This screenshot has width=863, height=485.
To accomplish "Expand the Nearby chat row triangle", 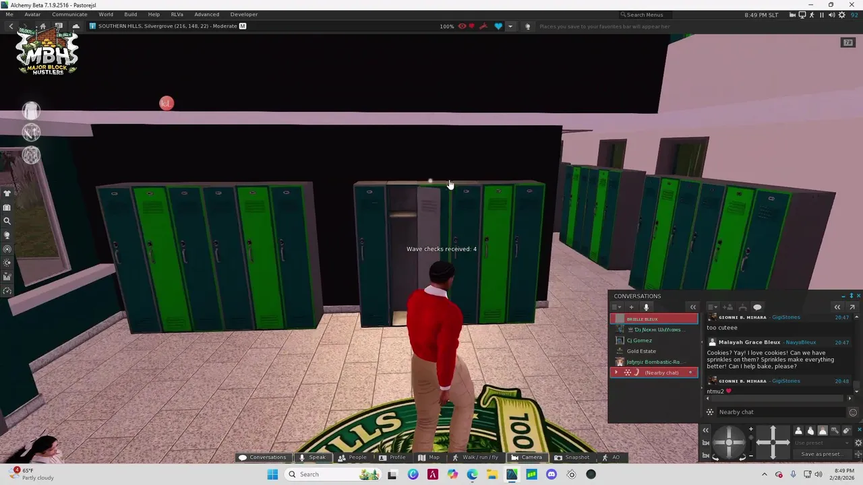I will point(616,373).
